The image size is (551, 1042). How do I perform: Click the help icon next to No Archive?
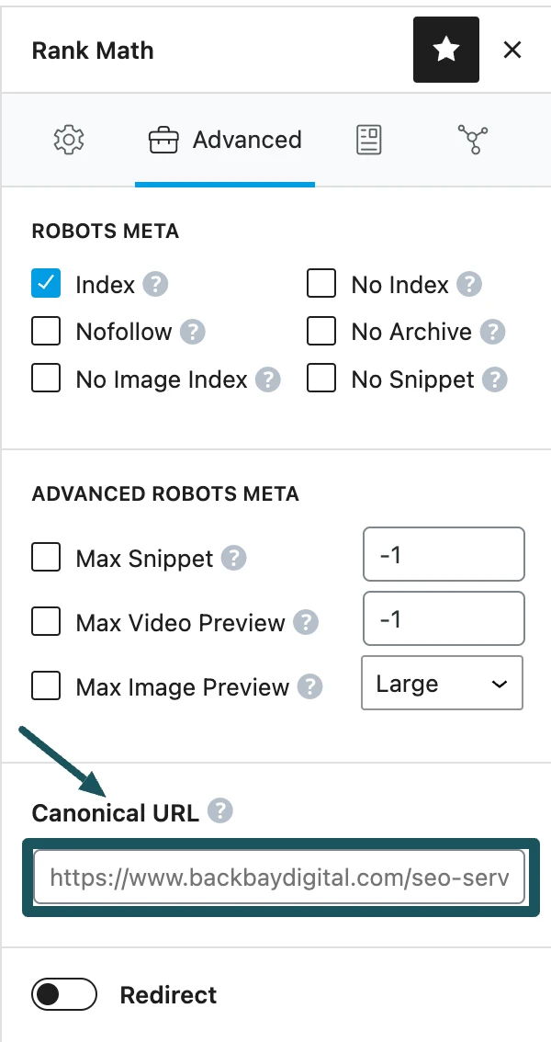click(x=494, y=332)
